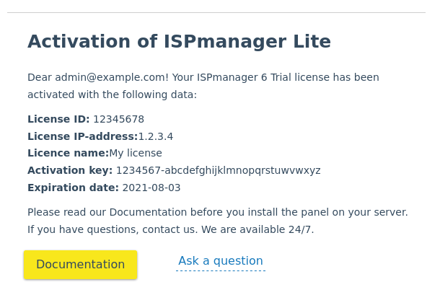Click the My license name value
This screenshot has width=440, height=295.
point(136,153)
